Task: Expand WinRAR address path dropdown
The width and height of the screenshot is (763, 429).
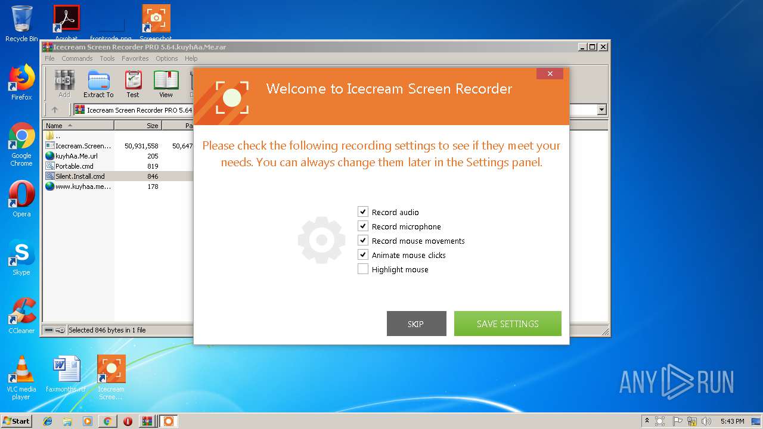Action: 601,110
